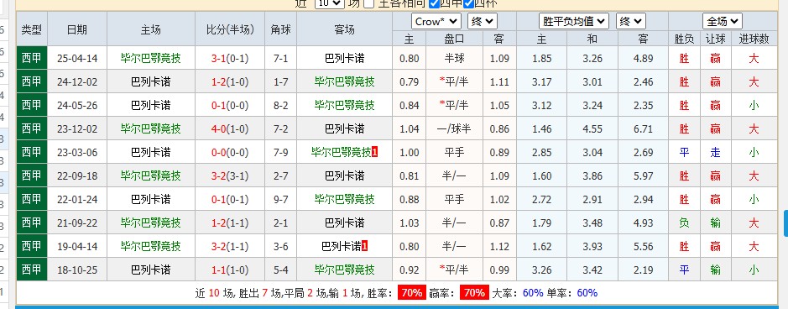
Task: Open the Crow* bookmaker dropdown
Action: (436, 22)
